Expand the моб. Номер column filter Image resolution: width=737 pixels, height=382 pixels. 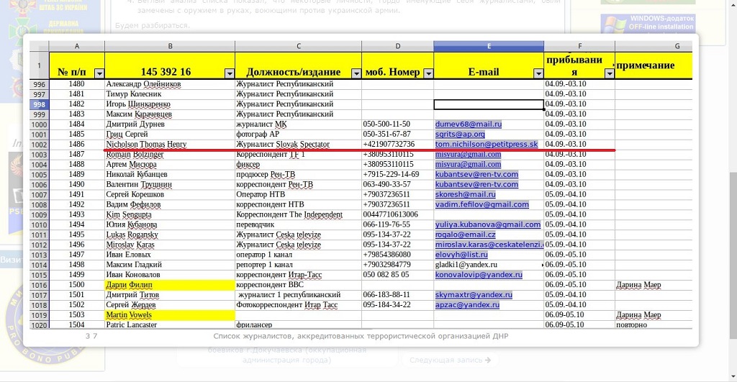click(x=428, y=73)
